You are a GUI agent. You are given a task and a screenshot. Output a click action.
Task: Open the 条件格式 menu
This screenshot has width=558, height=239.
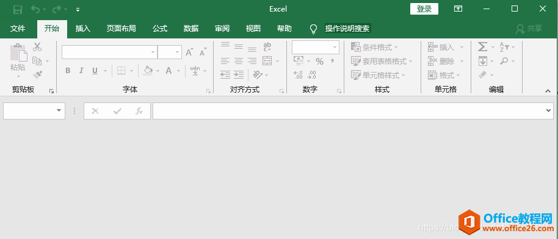click(374, 47)
